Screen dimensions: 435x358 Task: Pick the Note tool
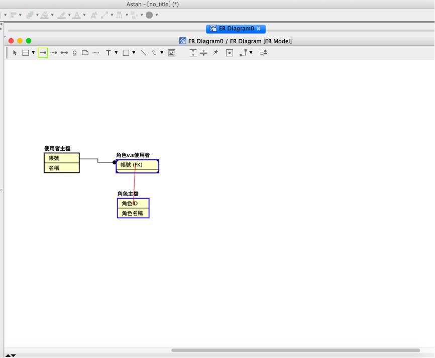(x=85, y=53)
